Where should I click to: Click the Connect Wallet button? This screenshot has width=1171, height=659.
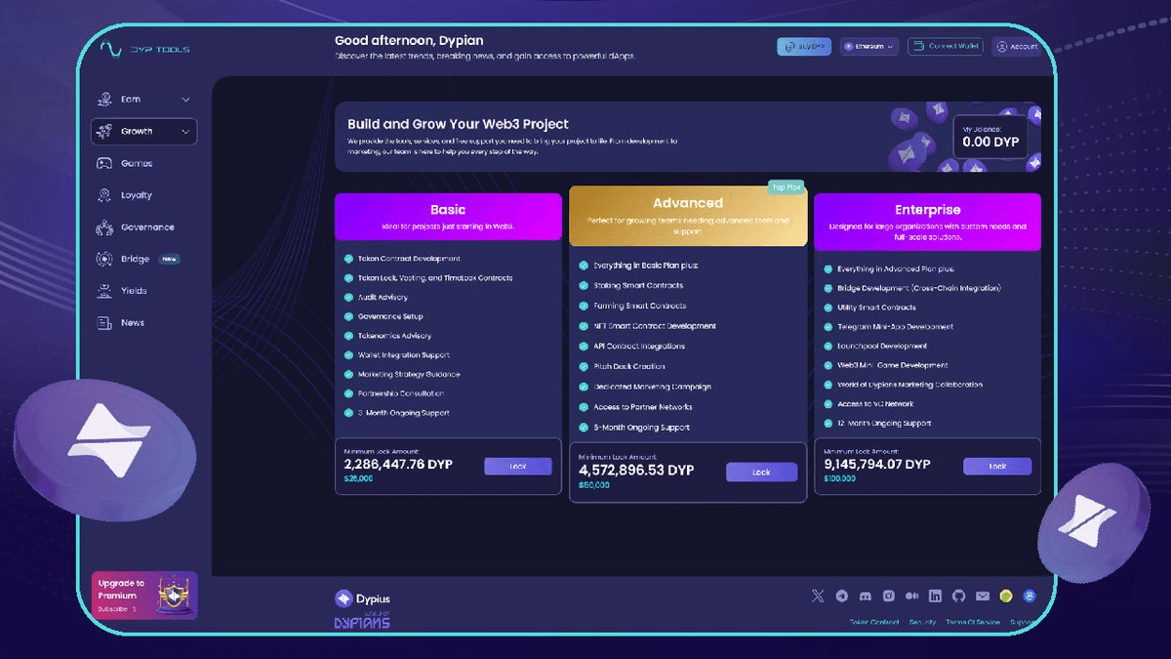pyautogui.click(x=945, y=46)
